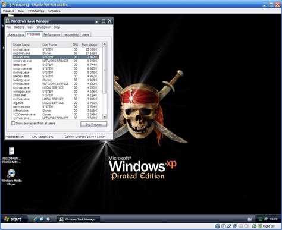Click the language indicator in the XP taskbar

(x=250, y=219)
